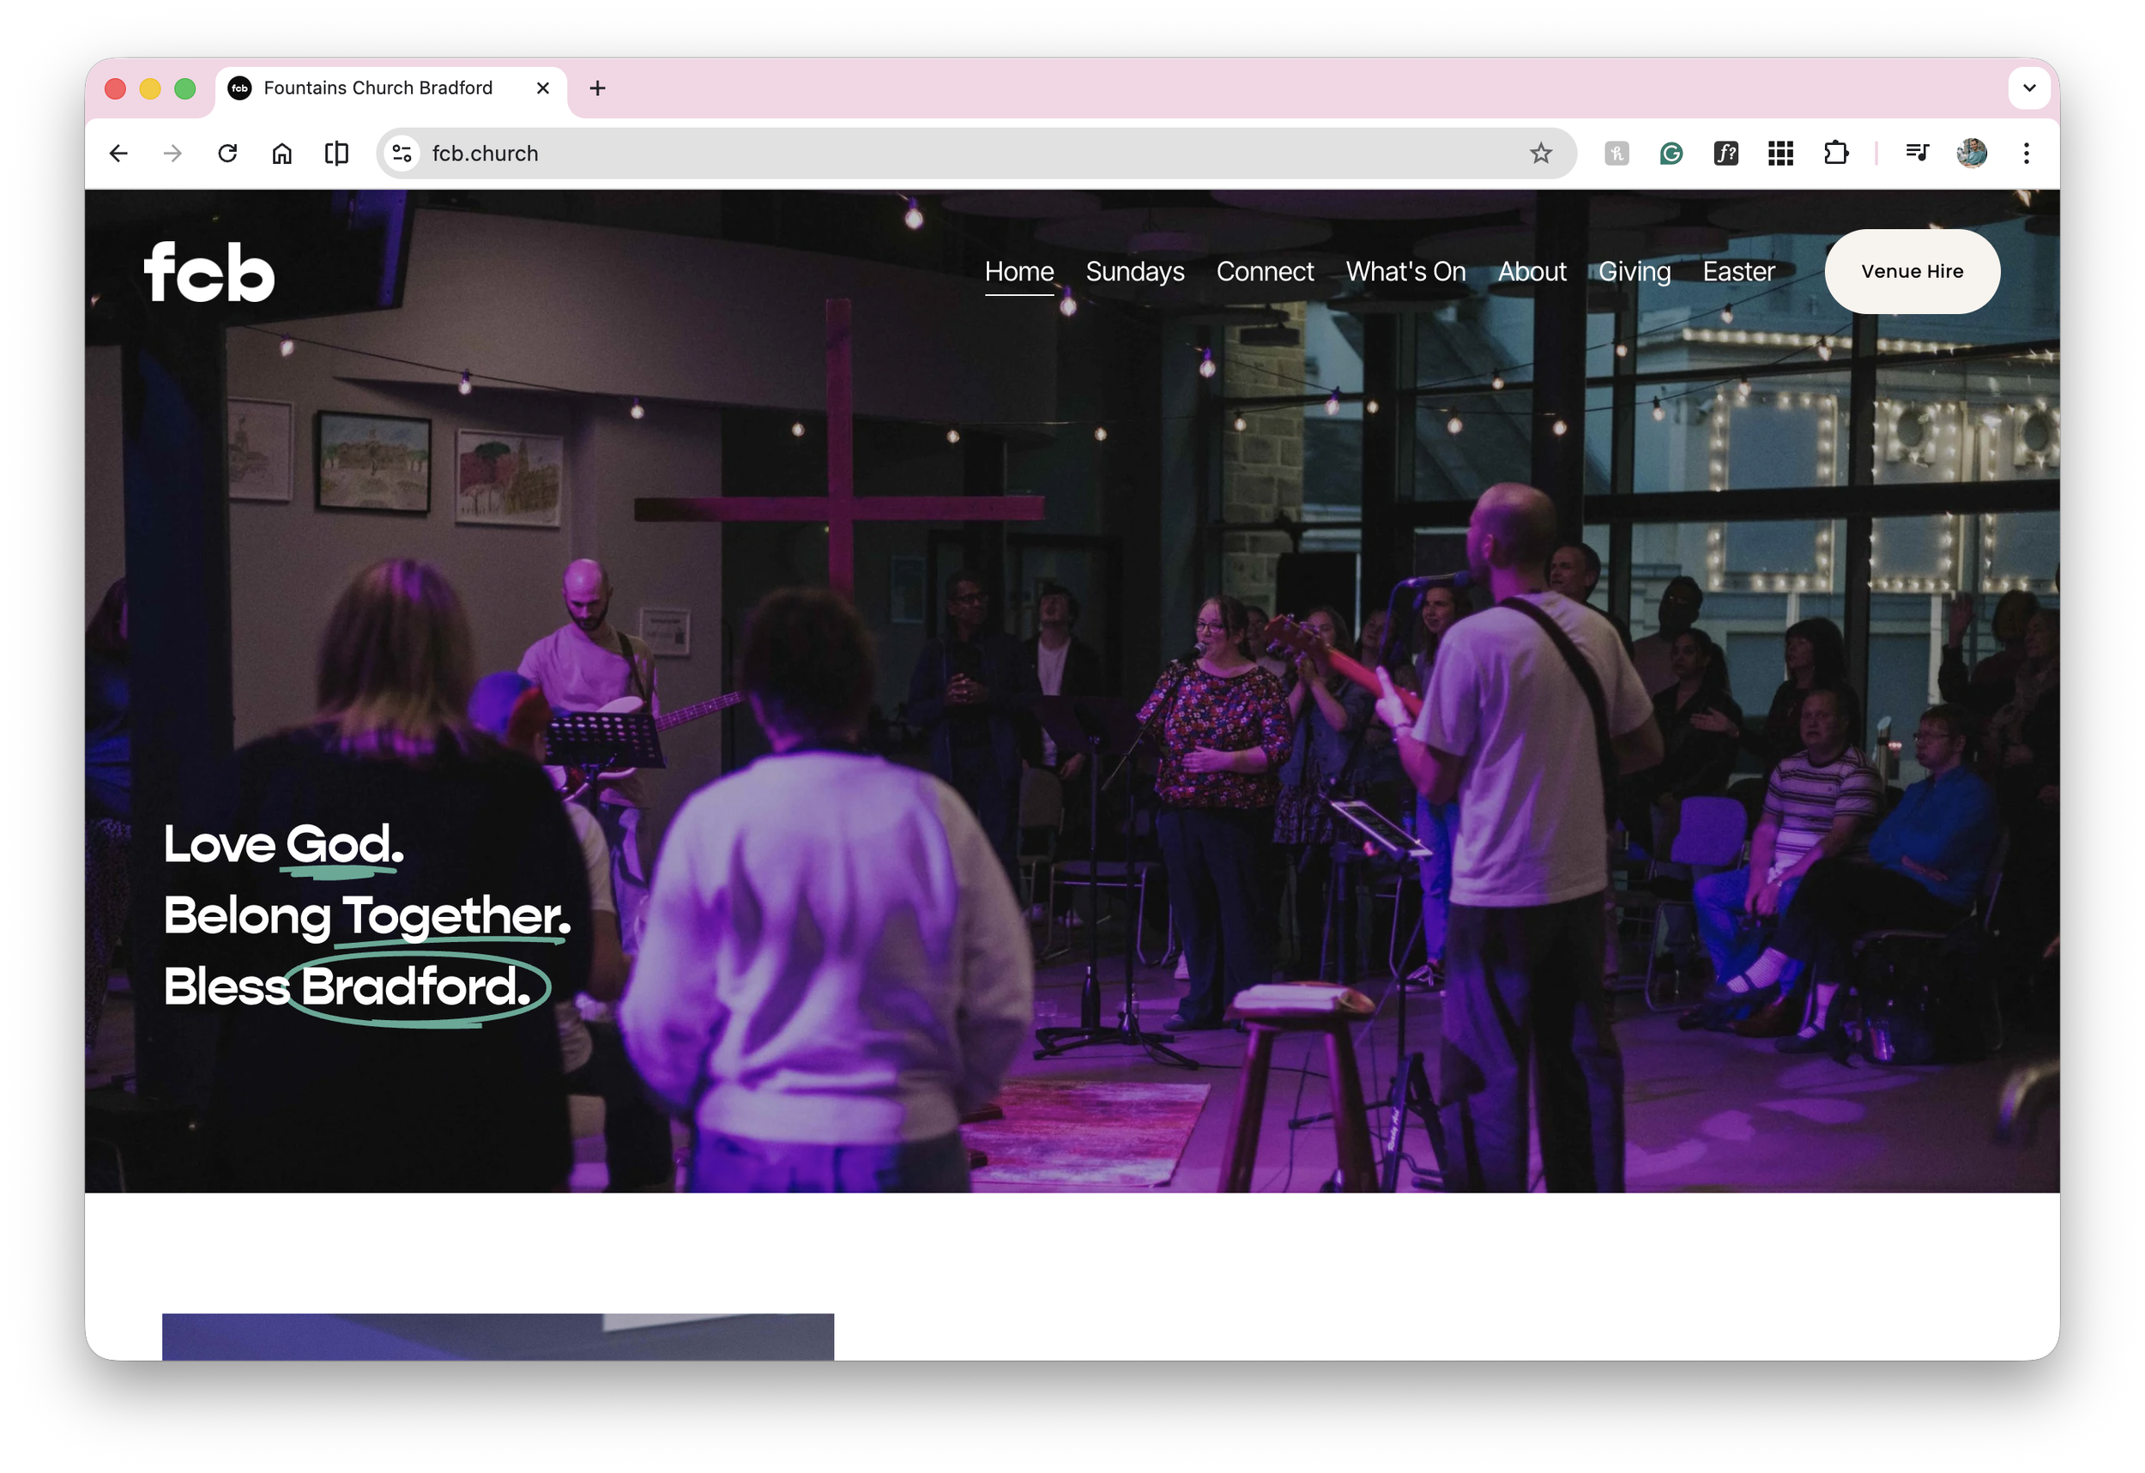Open the side panel reading icon
Image resolution: width=2145 pixels, height=1473 pixels.
point(337,154)
